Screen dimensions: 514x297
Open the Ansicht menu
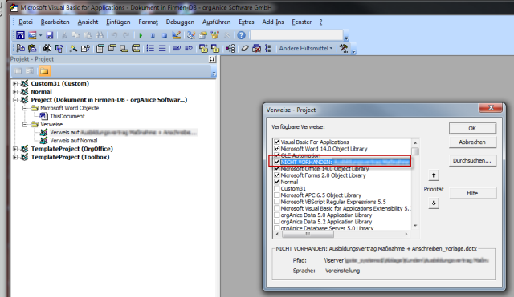point(88,22)
